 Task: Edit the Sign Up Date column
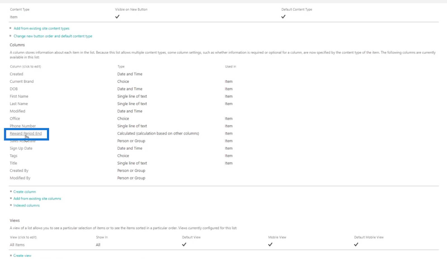pyautogui.click(x=21, y=148)
